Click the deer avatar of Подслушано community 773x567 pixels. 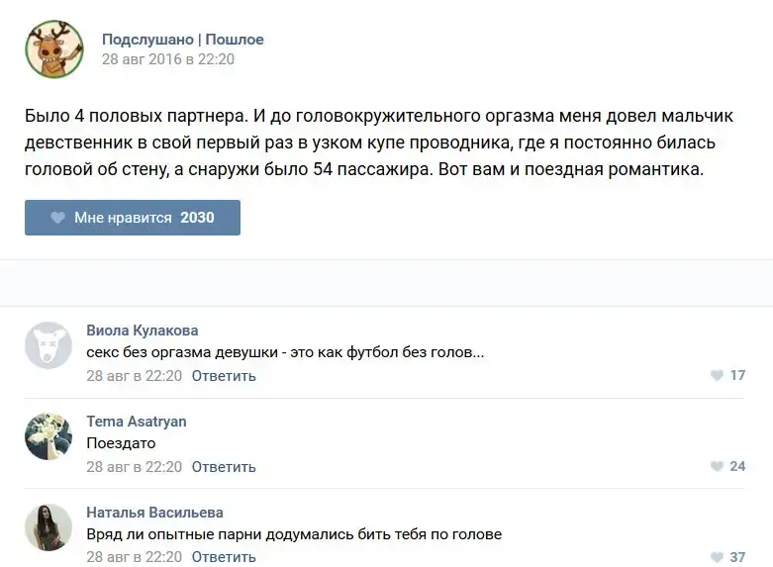pos(53,48)
